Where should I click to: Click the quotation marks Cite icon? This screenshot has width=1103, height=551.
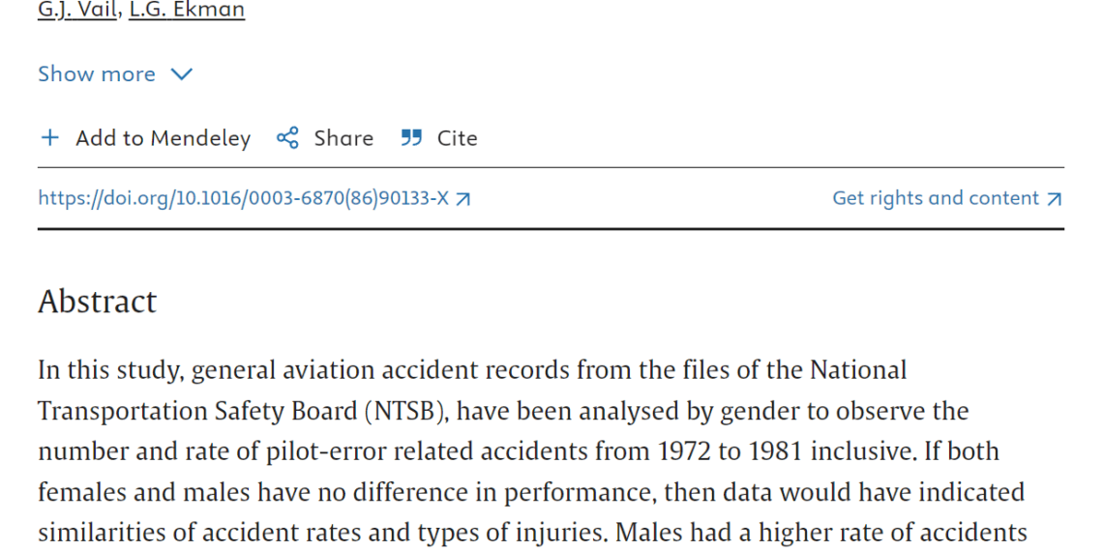coord(411,137)
